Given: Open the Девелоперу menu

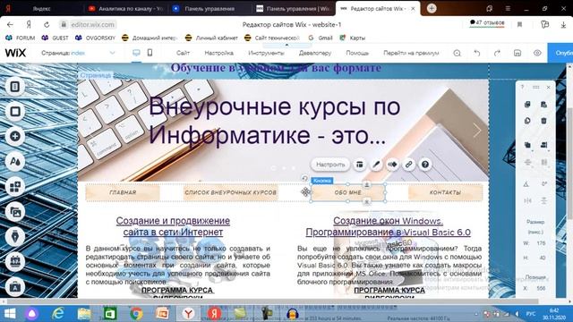Looking at the screenshot, I should point(315,53).
